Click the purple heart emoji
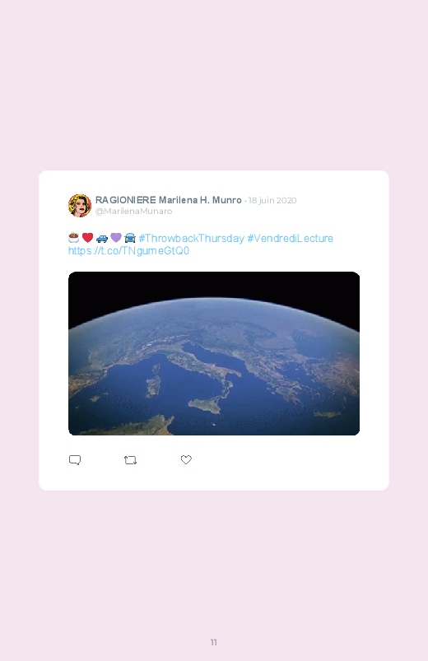 [x=116, y=238]
